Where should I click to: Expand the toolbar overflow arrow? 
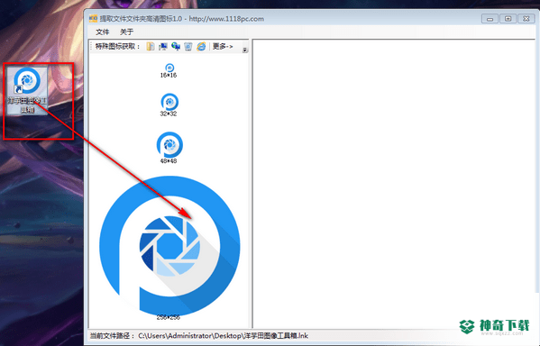(245, 50)
